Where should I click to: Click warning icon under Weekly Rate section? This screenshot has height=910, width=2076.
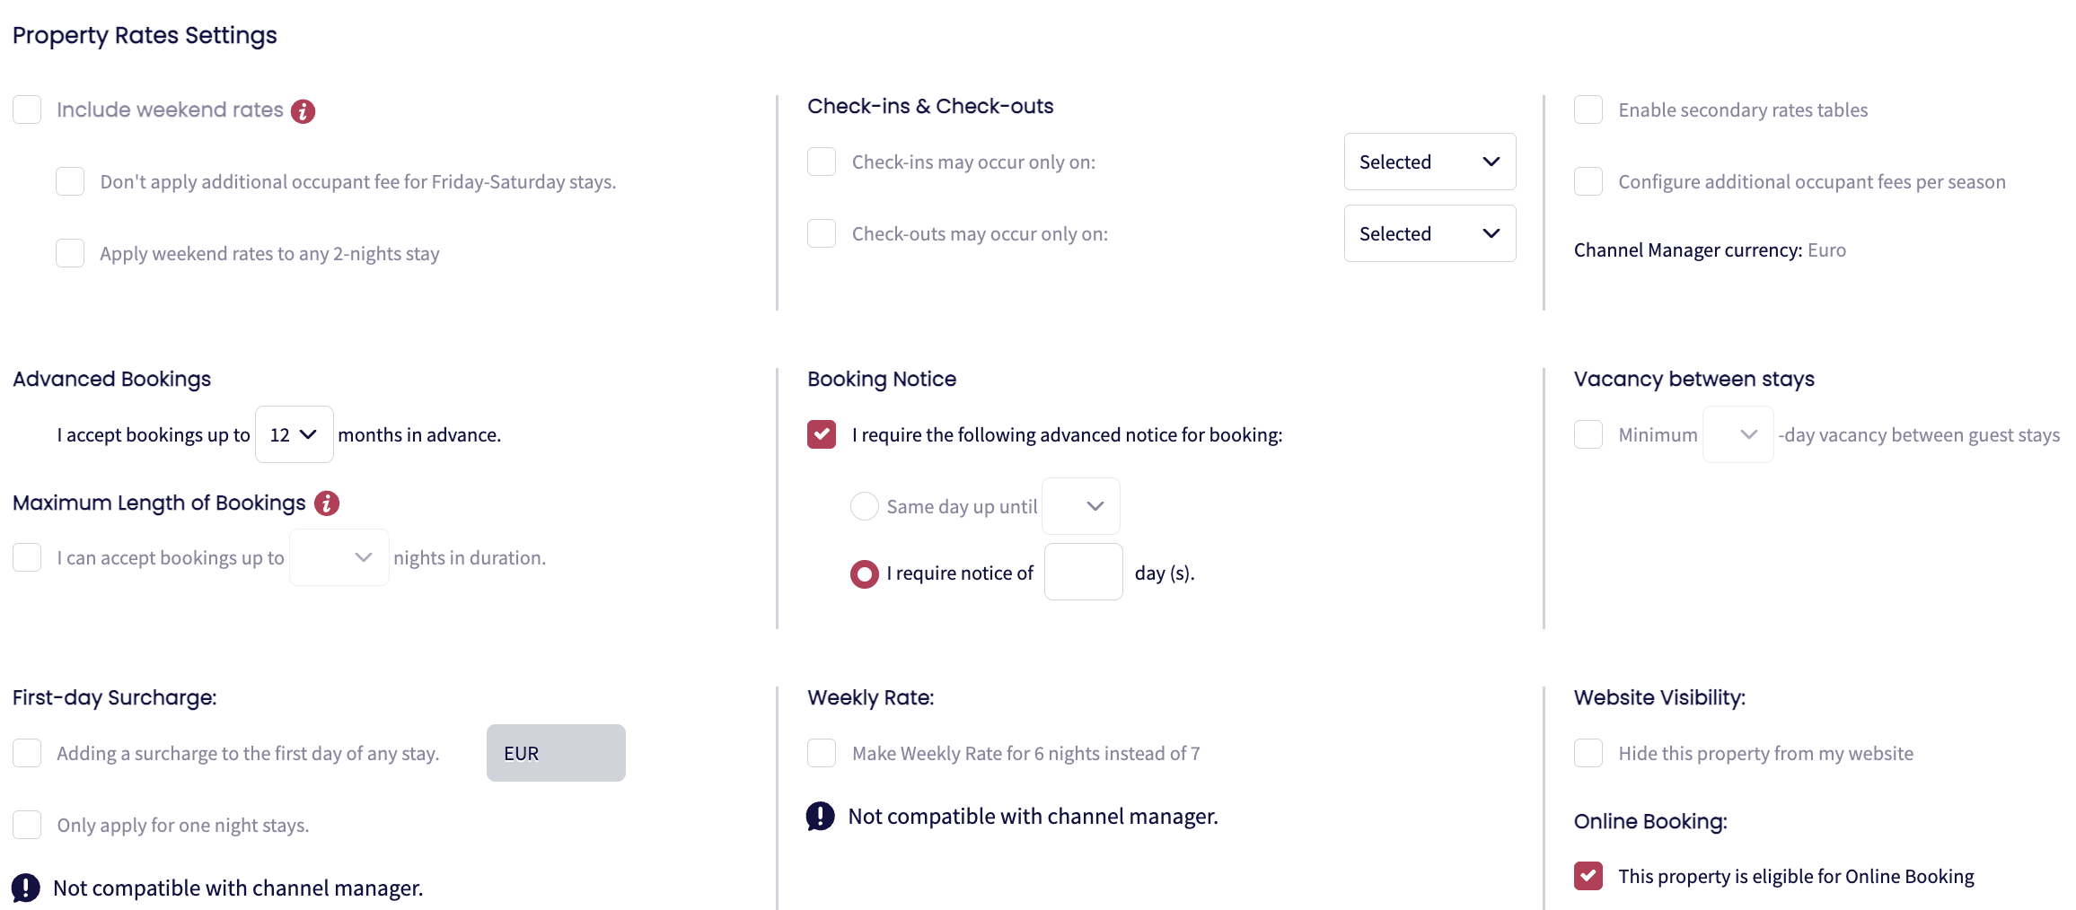click(x=820, y=816)
